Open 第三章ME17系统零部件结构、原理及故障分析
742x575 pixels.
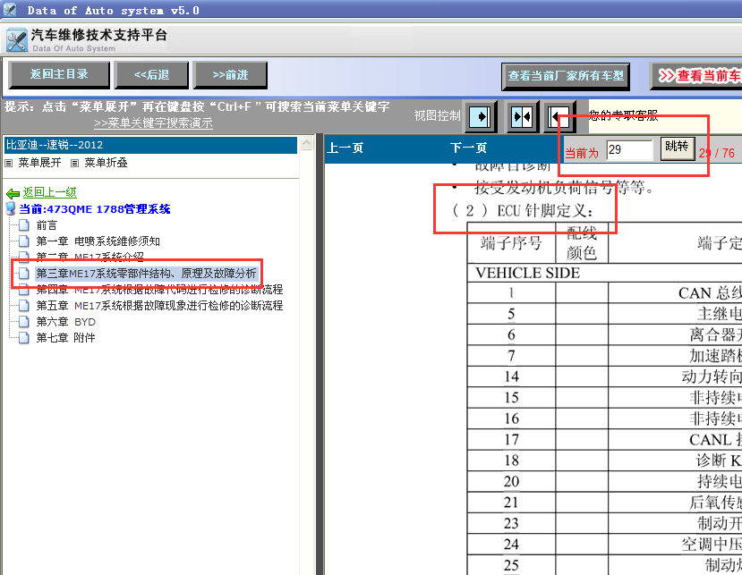(x=146, y=274)
